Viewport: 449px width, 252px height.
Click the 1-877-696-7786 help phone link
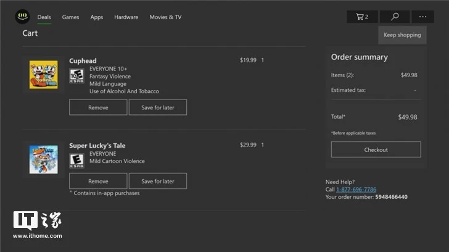click(x=356, y=190)
